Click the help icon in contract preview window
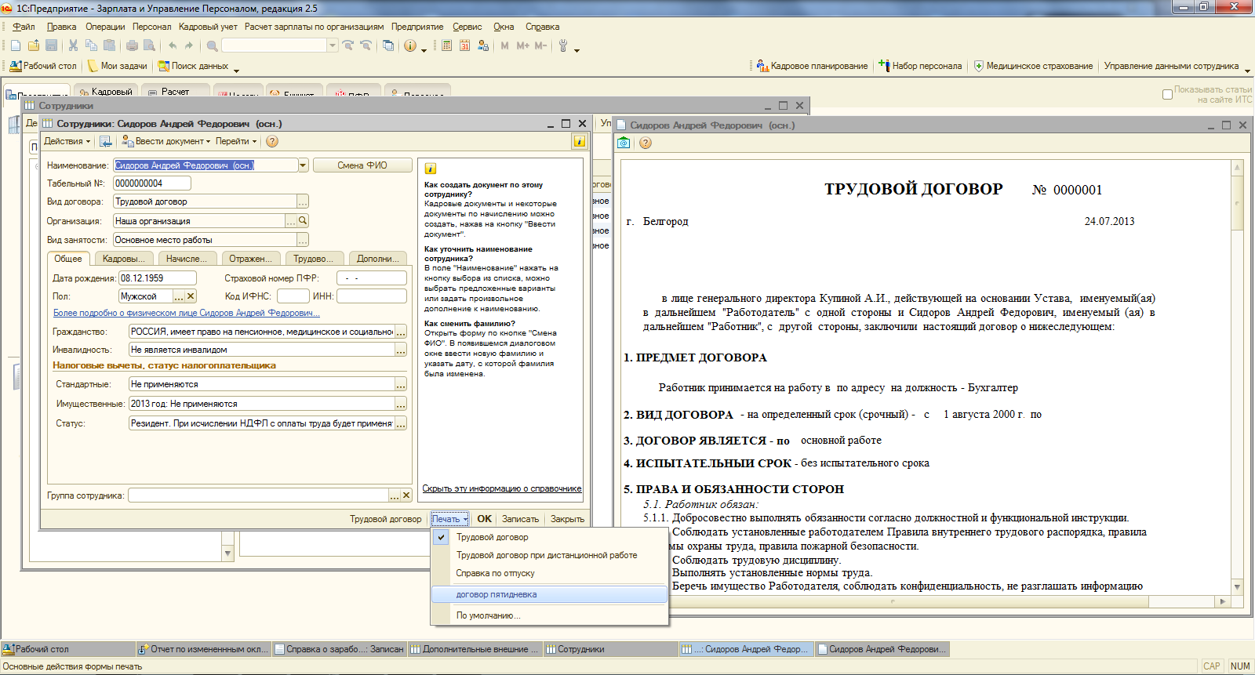Viewport: 1255px width, 675px height. (x=646, y=143)
